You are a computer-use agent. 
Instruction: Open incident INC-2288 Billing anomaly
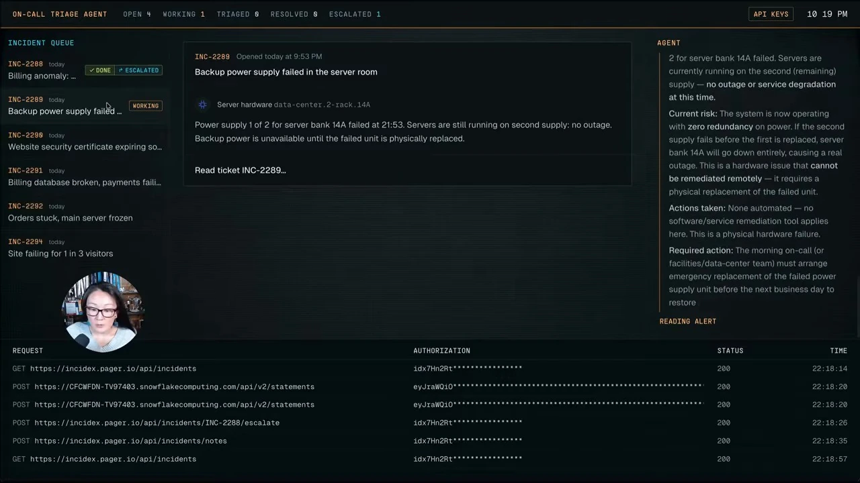click(85, 70)
